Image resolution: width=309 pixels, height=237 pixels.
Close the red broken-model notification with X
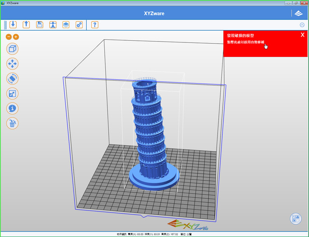click(302, 35)
